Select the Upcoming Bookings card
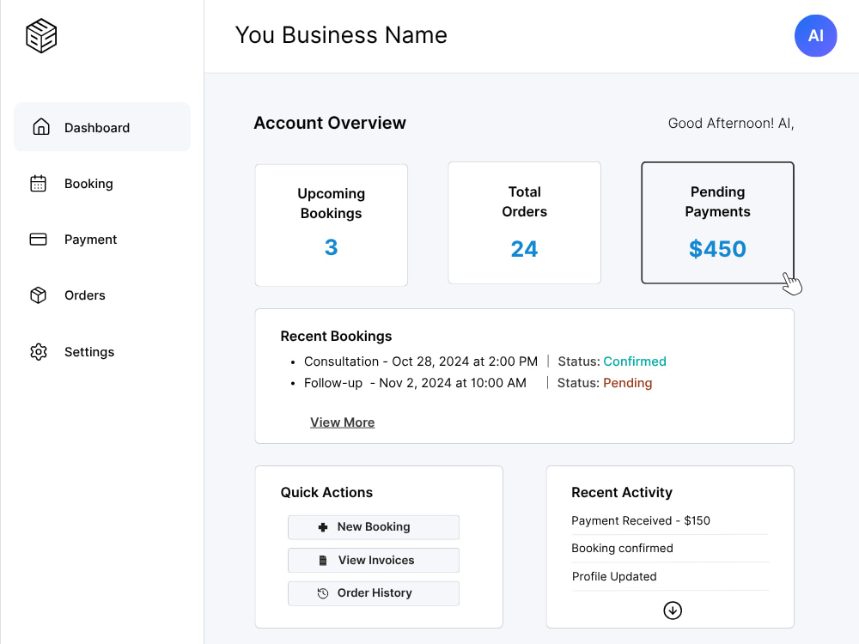Screen dimensions: 859x644 pyautogui.click(x=331, y=225)
